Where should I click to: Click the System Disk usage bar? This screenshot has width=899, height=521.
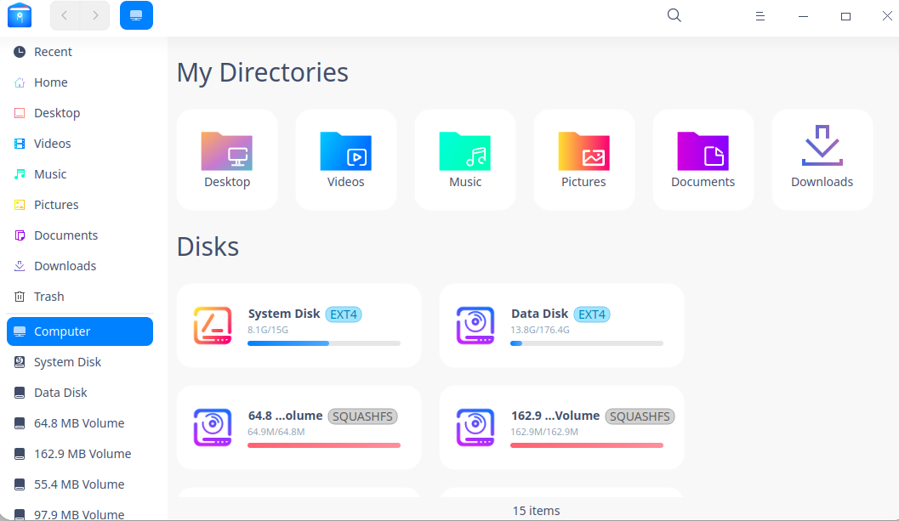[324, 343]
